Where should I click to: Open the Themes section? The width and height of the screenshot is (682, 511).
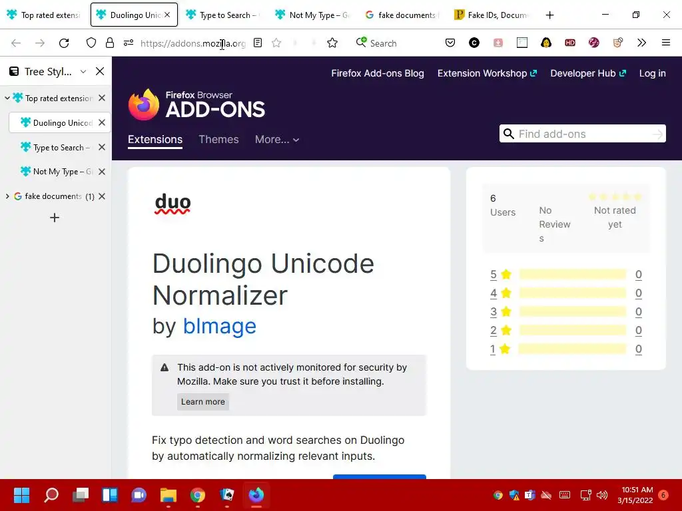218,140
